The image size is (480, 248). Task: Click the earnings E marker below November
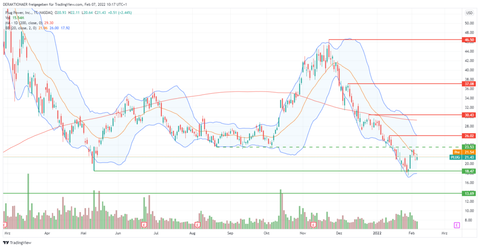[313, 225]
